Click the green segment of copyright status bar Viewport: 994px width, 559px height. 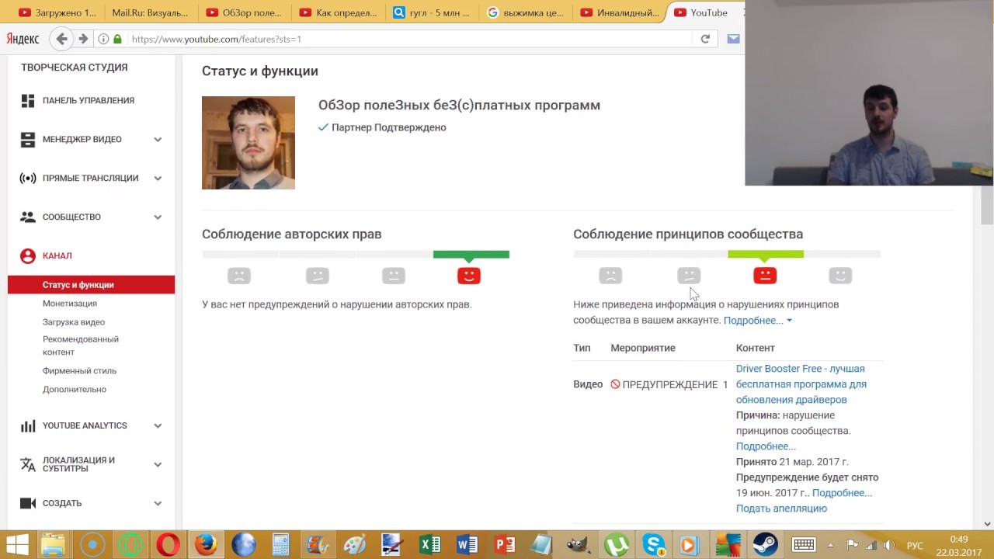(x=471, y=255)
